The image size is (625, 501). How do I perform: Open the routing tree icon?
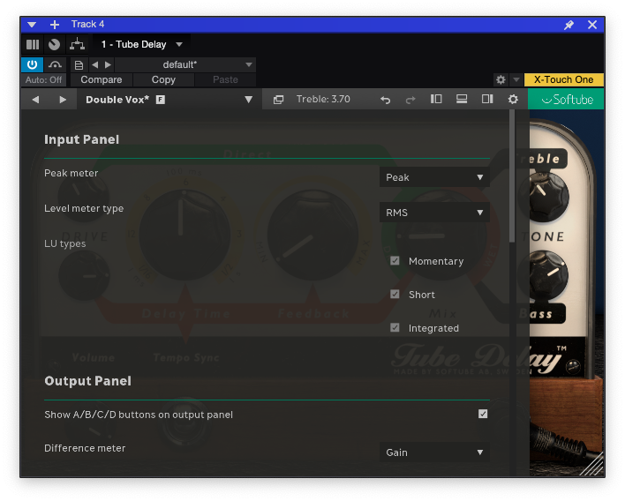click(77, 44)
